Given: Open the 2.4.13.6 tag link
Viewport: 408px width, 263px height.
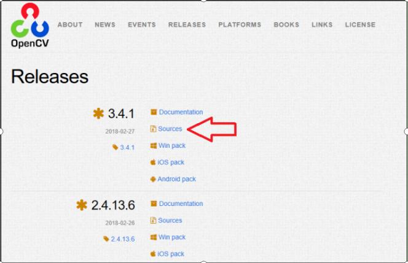Looking at the screenshot, I should tap(123, 239).
